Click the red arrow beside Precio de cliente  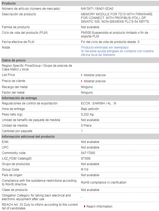tap(81, 81)
